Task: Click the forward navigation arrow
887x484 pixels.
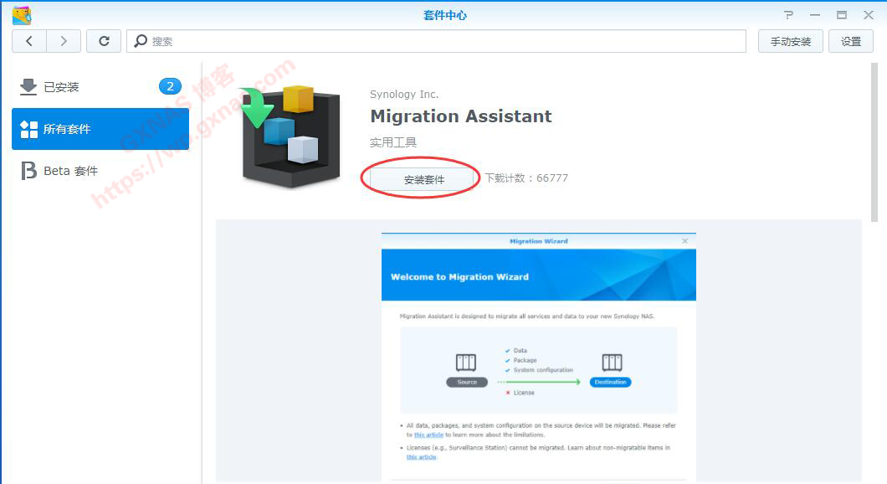Action: [x=64, y=41]
